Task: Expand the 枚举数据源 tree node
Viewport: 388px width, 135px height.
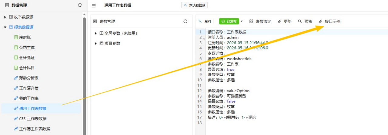Action: click(5, 17)
